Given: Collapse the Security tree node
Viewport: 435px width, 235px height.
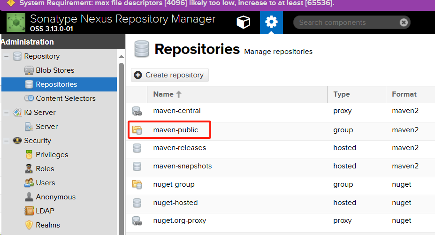Looking at the screenshot, I should click(6, 141).
